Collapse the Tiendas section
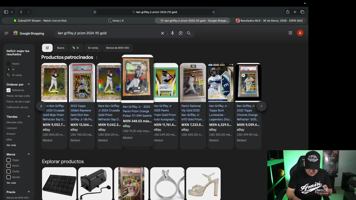356x200 pixels. coord(29,117)
